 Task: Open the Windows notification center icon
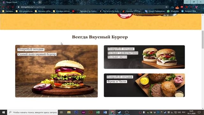tap(199, 112)
